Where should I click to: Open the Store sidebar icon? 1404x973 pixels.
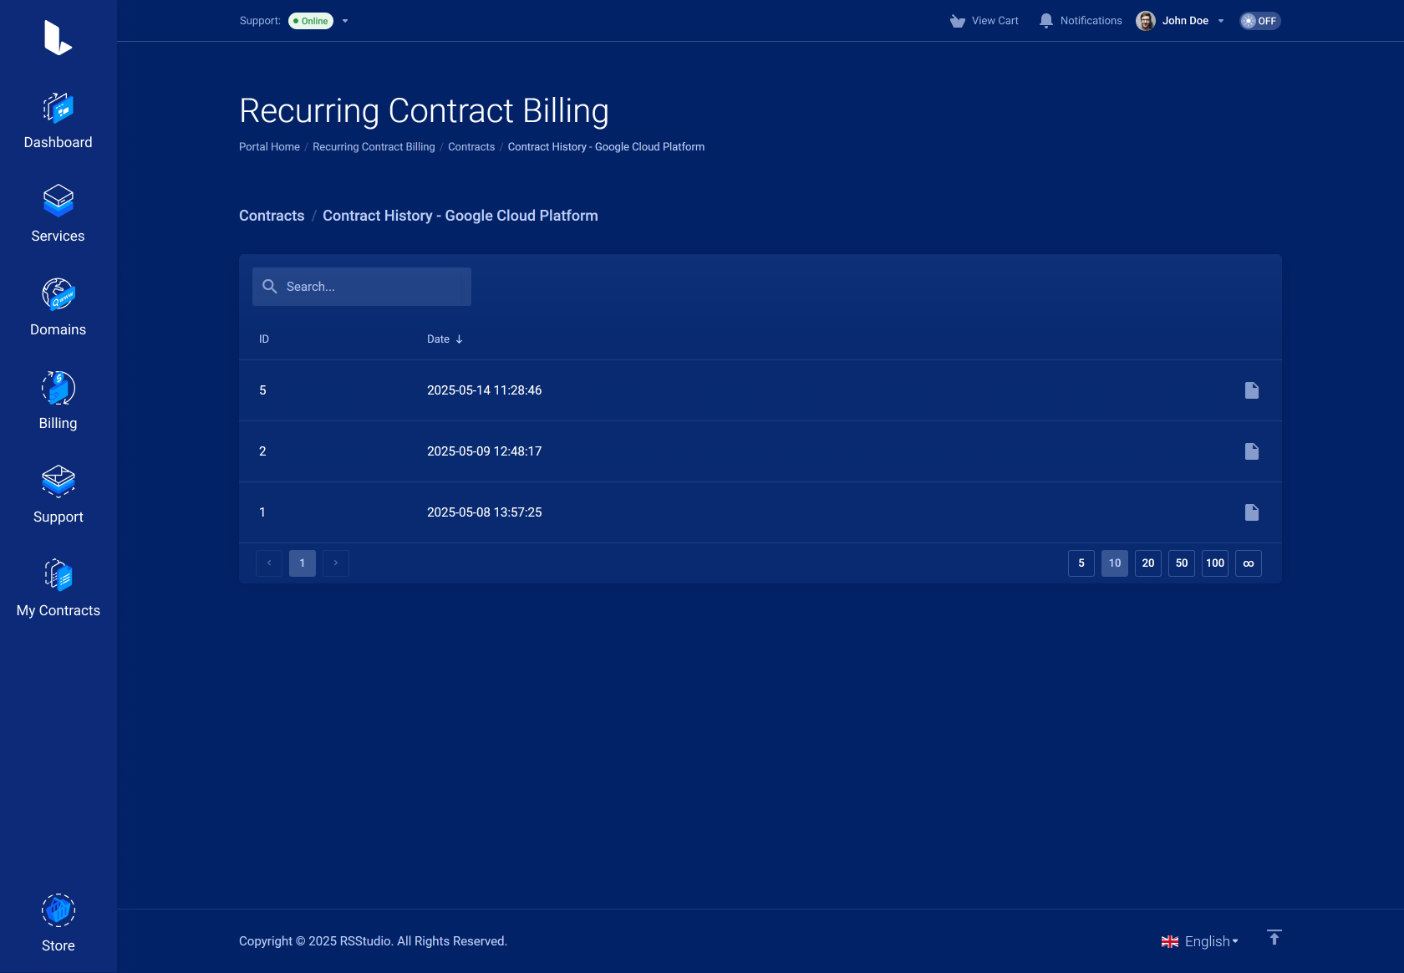pos(58,910)
